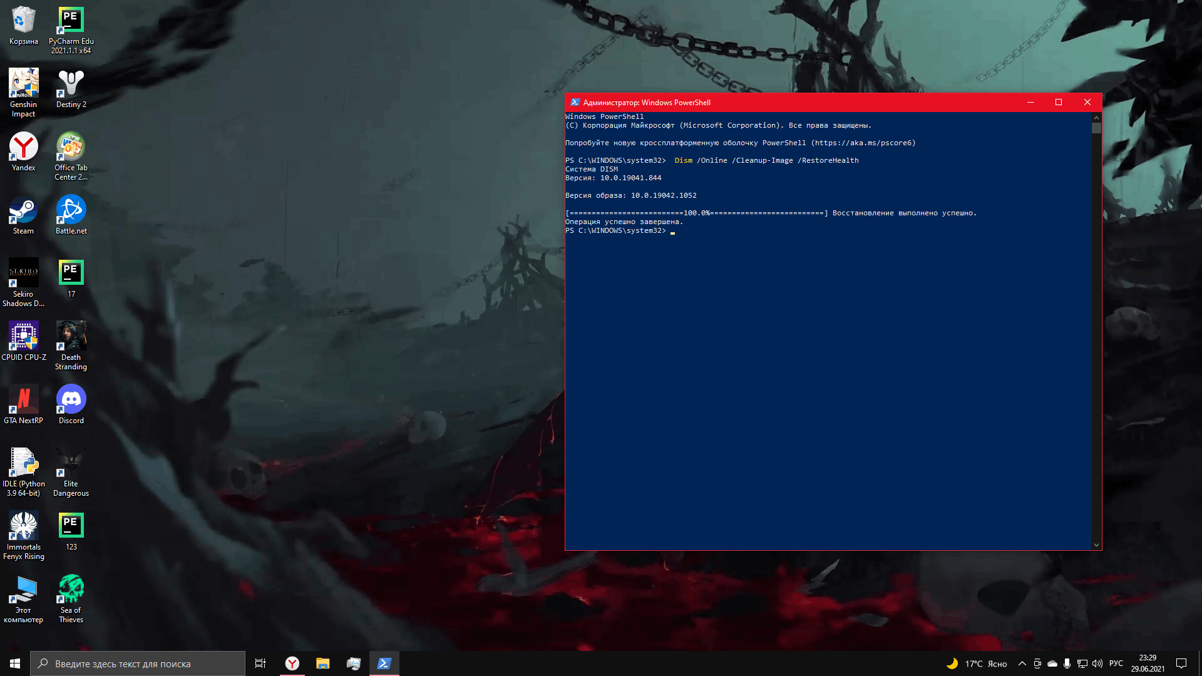The image size is (1202, 676).
Task: Expand hidden system tray icons
Action: (x=1022, y=663)
